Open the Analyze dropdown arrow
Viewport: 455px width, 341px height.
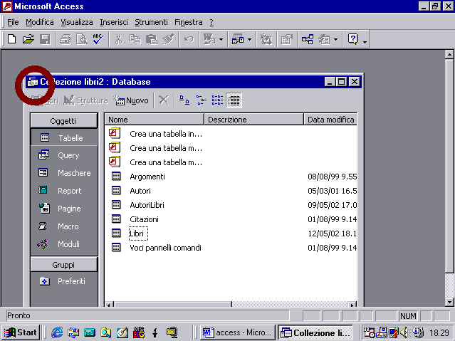click(x=249, y=39)
